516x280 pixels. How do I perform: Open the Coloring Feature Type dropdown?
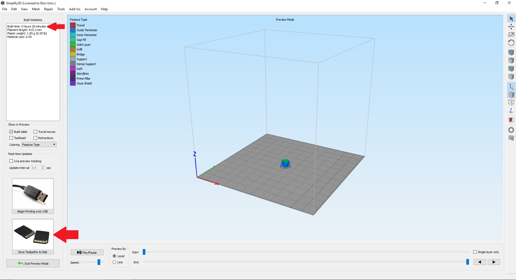tap(39, 145)
